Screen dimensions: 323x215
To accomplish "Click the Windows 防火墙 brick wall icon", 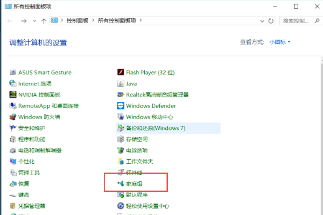I will coord(13,117).
